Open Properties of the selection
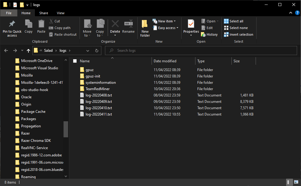 click(x=191, y=28)
